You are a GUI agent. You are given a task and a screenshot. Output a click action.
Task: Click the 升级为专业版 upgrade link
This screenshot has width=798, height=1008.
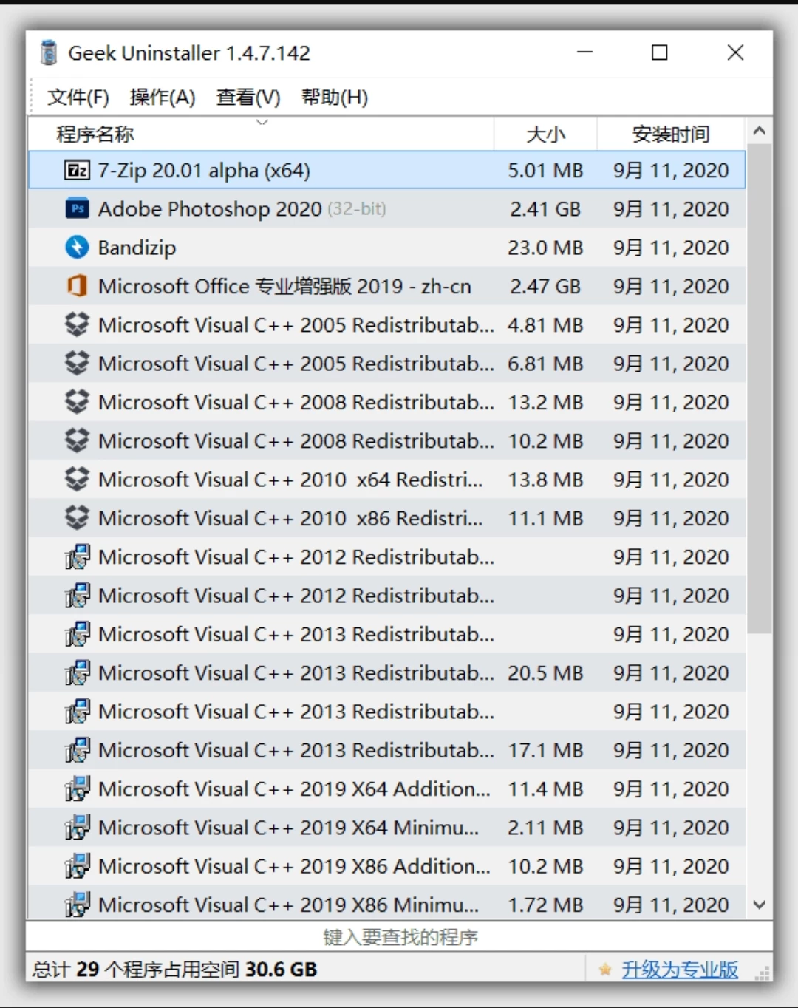tap(679, 970)
